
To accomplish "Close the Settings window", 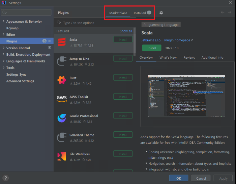I will [x=230, y=3].
